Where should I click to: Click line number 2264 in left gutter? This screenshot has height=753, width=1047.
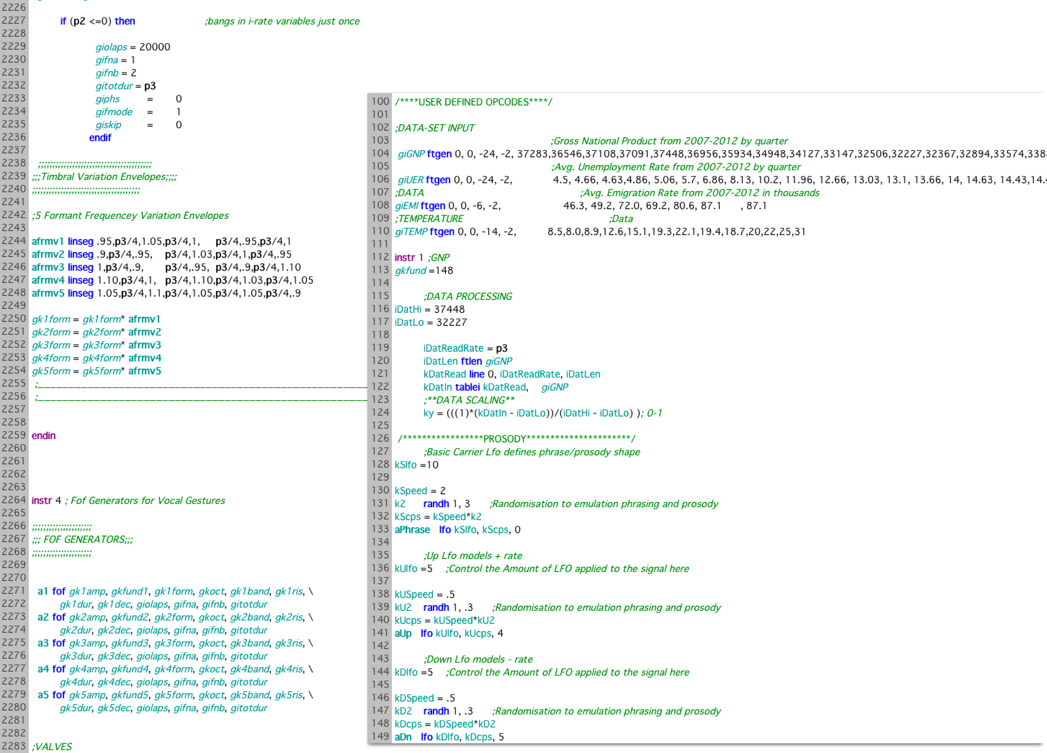coord(14,500)
